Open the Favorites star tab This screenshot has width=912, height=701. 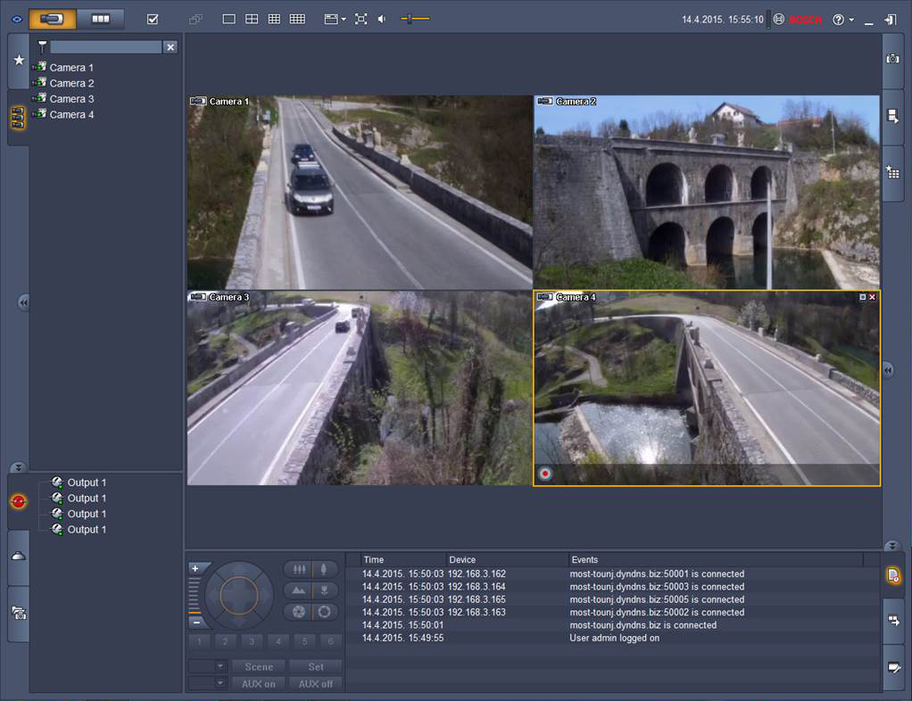19,60
